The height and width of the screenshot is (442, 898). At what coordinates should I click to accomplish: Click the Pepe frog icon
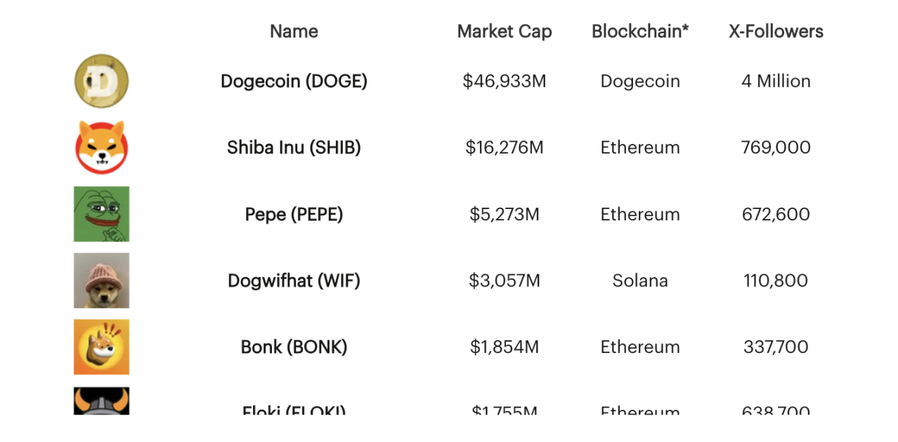tap(101, 214)
